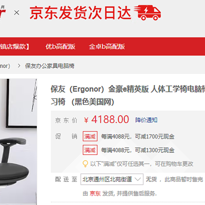205x205 pixels.
Task: Open the 北京通州区北苑街道 delivery dropdown
Action: pyautogui.click(x=112, y=179)
